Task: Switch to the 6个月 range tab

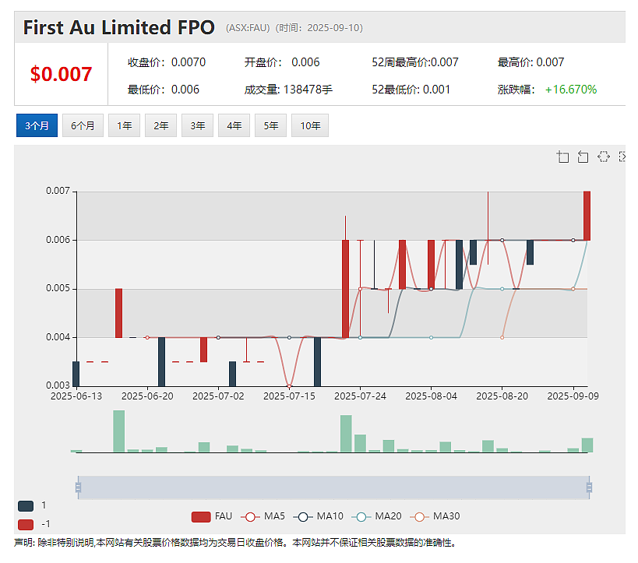Action: pos(83,125)
